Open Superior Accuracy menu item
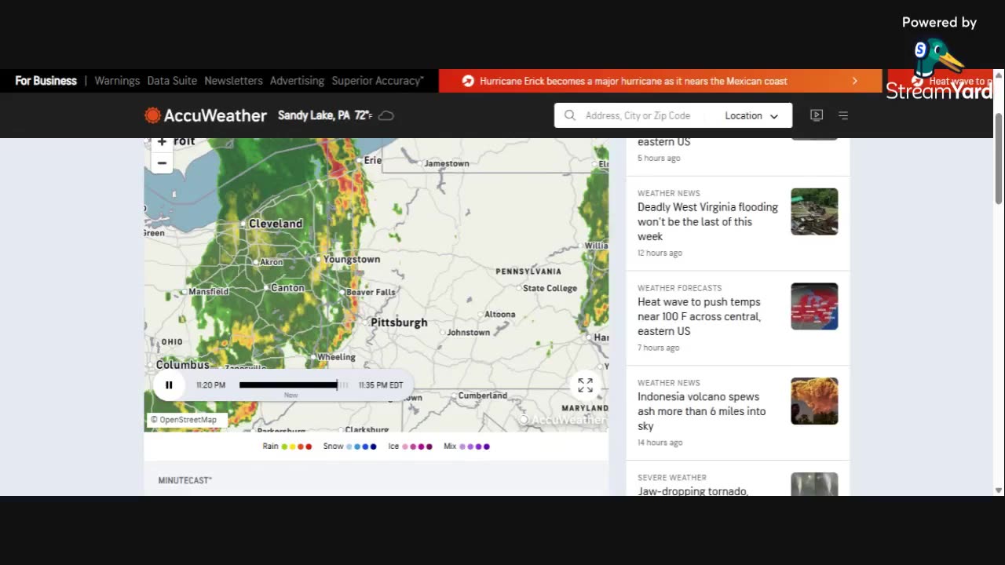The height and width of the screenshot is (565, 1005). point(378,81)
